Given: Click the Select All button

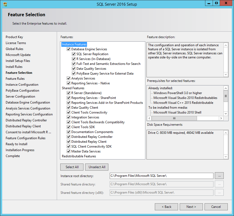Looking at the screenshot, I should point(72,167).
